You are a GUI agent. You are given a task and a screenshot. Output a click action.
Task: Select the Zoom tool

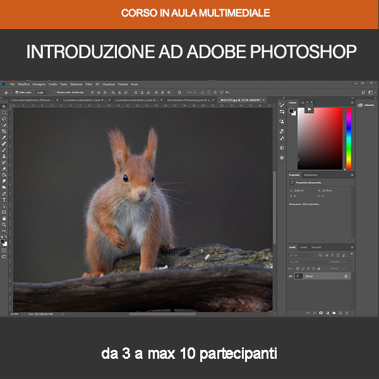[4, 224]
